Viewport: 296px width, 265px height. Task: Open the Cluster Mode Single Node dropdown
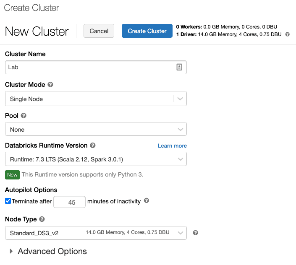[96, 99]
